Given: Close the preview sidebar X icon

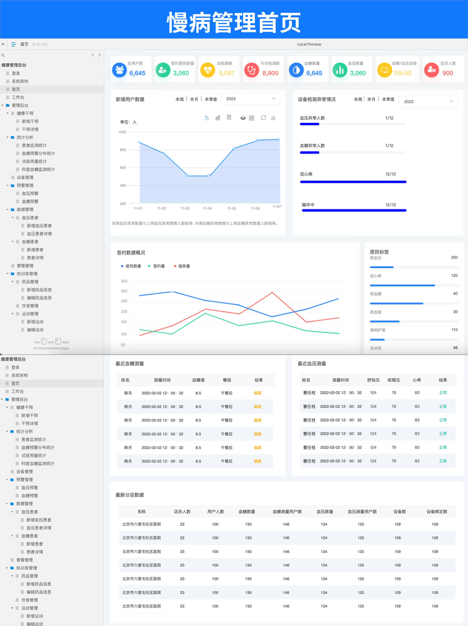Looking at the screenshot, I should click(3, 44).
